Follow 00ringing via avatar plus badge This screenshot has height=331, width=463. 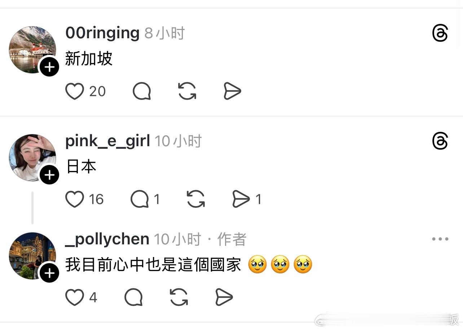[49, 67]
